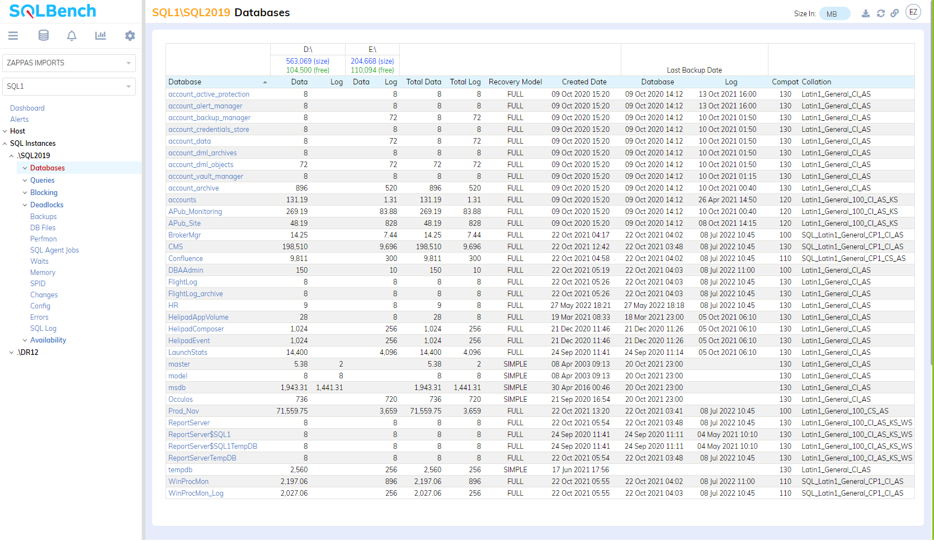Open the Backups sidebar item
Viewport: 934px width, 541px height.
pos(44,216)
